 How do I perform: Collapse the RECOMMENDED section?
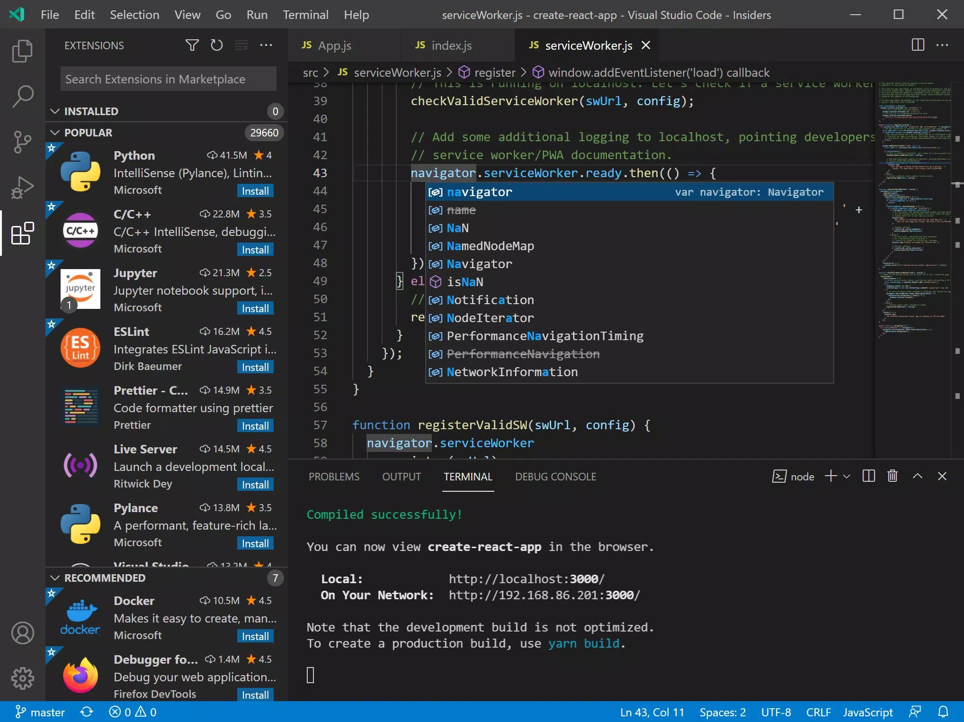pos(55,578)
